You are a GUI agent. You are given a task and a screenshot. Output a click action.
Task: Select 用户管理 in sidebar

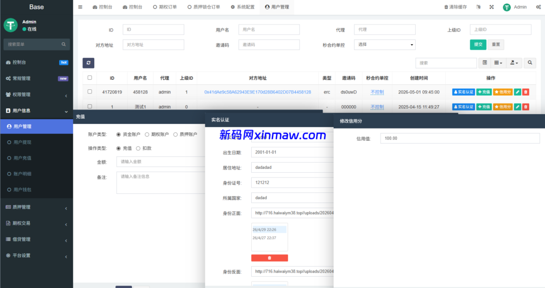(x=37, y=126)
